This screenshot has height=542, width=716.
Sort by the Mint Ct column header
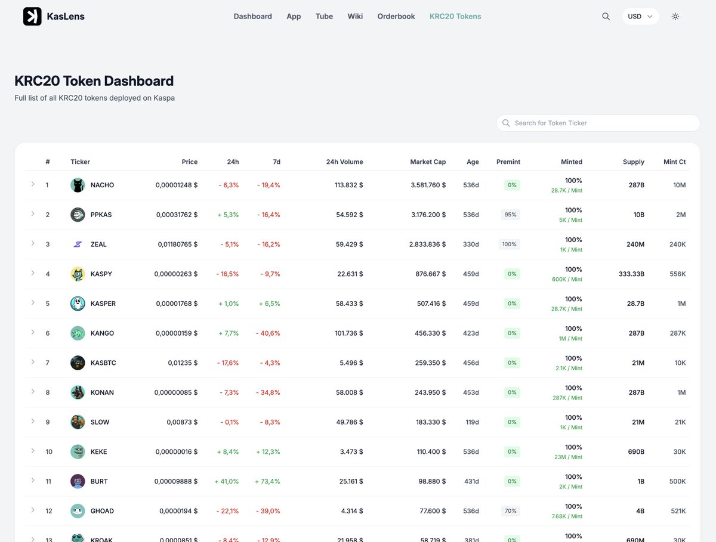pyautogui.click(x=675, y=162)
